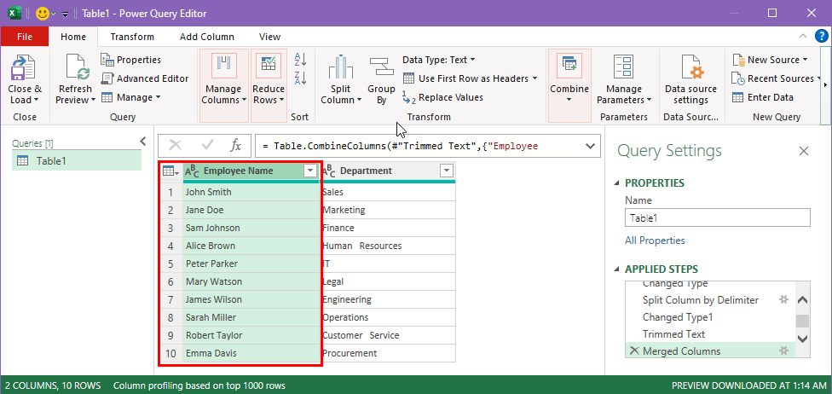The height and width of the screenshot is (394, 832).
Task: Open the New Source dropdown
Action: click(x=770, y=60)
